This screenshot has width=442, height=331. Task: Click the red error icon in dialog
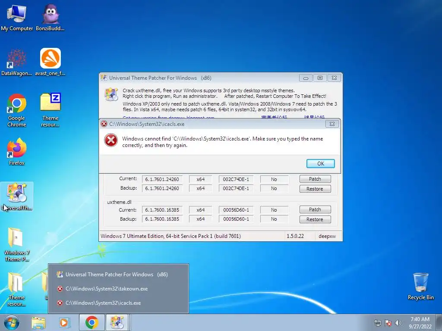[111, 140]
